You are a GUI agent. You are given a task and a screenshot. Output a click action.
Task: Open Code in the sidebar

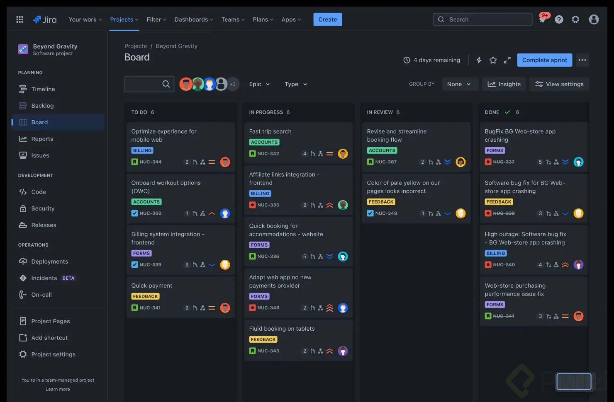58,192
